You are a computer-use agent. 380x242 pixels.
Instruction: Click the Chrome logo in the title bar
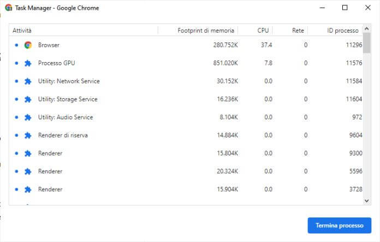(x=9, y=8)
